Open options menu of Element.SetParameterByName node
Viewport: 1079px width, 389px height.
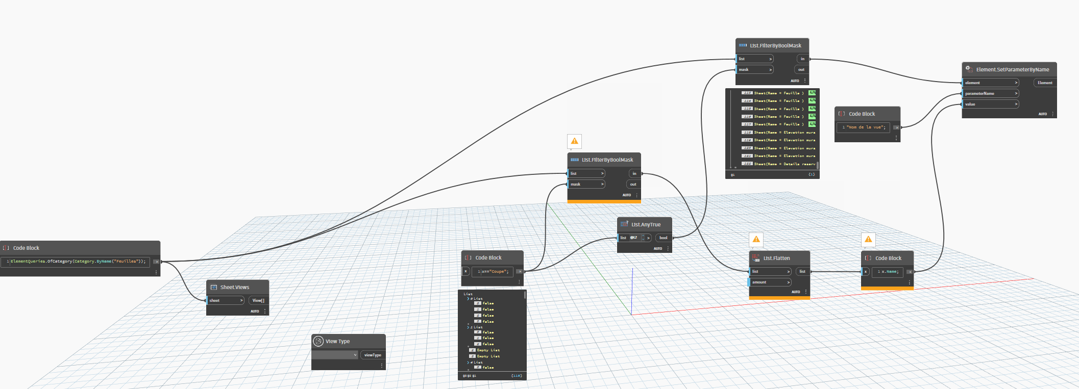click(x=1052, y=114)
